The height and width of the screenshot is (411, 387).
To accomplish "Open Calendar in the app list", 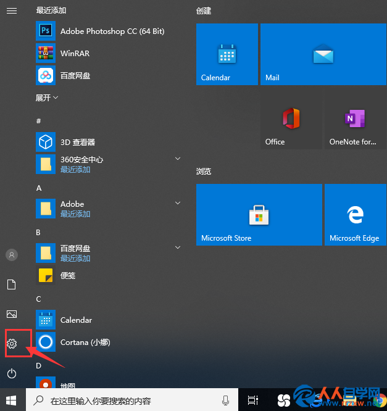I will point(109,320).
